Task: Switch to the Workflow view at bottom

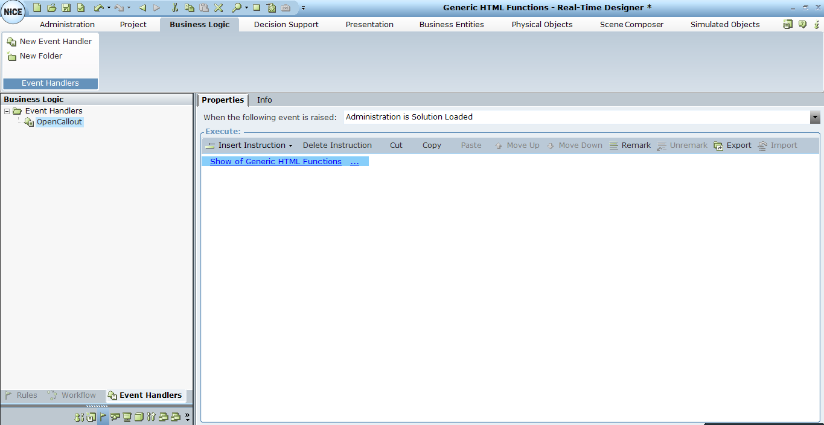Action: pos(78,395)
